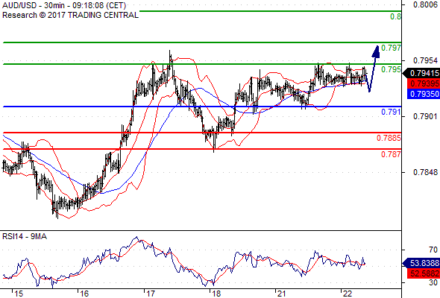Click date label 18 on time axis
Viewport: 440px width, 298px height.
point(216,294)
